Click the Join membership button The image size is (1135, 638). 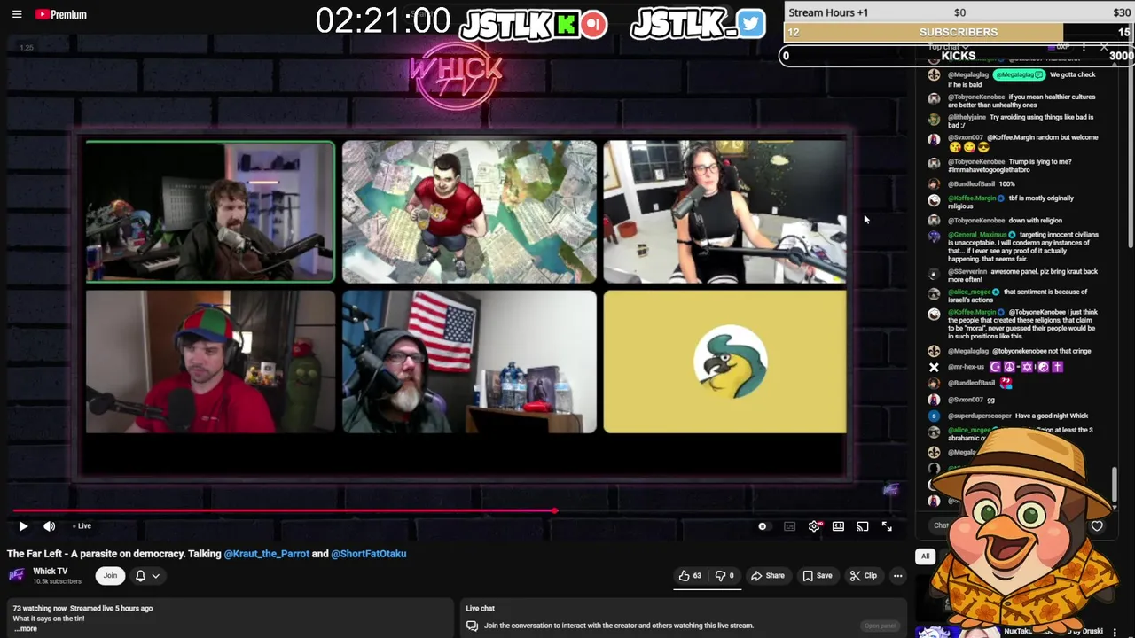tap(110, 576)
